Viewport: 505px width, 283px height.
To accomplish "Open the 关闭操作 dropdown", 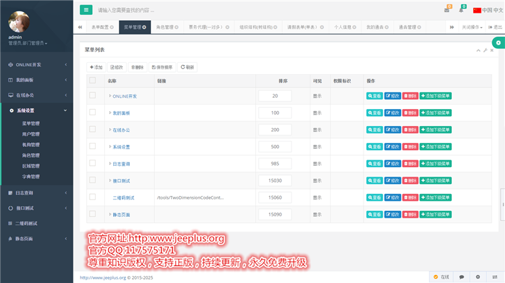I will (471, 27).
